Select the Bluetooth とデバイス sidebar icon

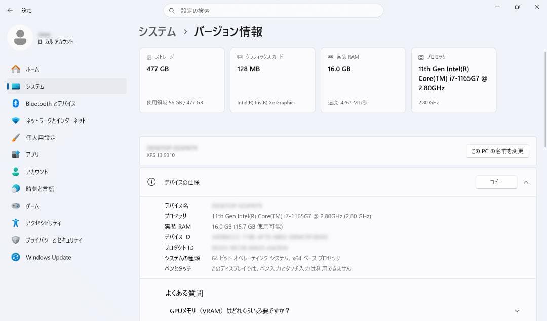16,103
